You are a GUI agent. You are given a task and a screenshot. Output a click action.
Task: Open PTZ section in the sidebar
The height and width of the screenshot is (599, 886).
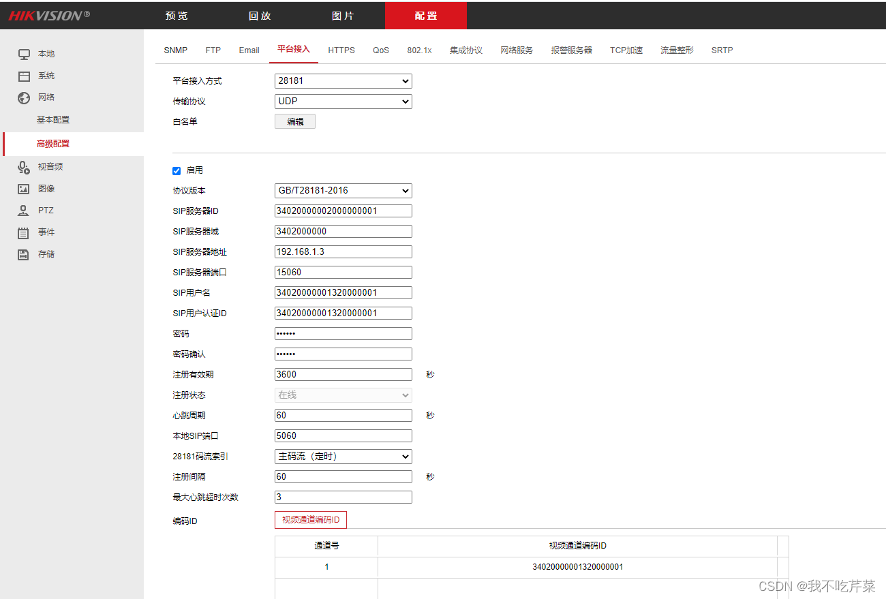[x=46, y=211]
